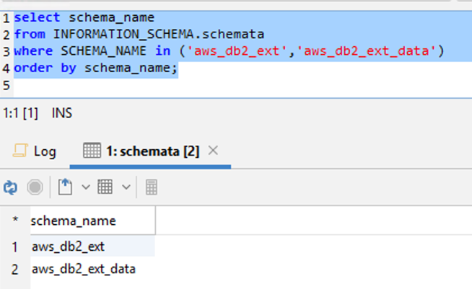Screen dimensions: 472x289
Task: Click the grid view icon in toolbar
Action: pyautogui.click(x=105, y=187)
